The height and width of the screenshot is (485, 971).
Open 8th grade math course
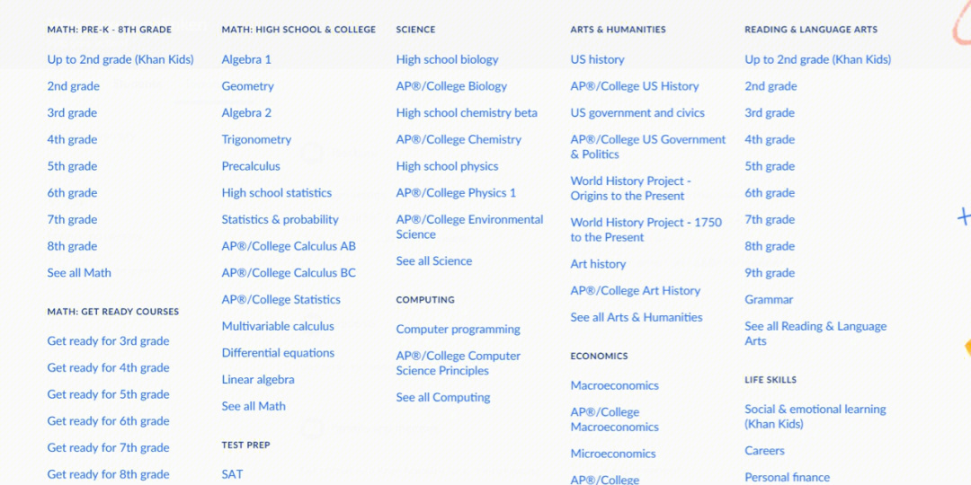[72, 245]
